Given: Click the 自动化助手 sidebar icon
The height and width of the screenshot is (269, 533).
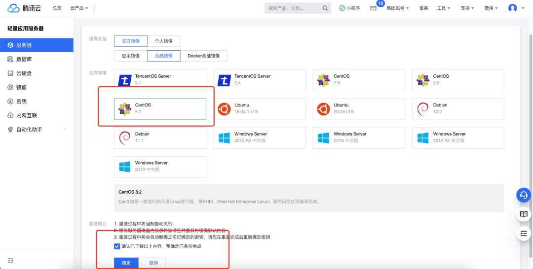Looking at the screenshot, I should point(10,130).
